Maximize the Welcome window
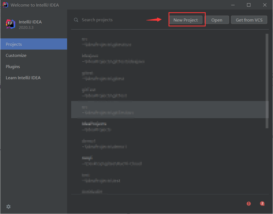 (249, 5)
